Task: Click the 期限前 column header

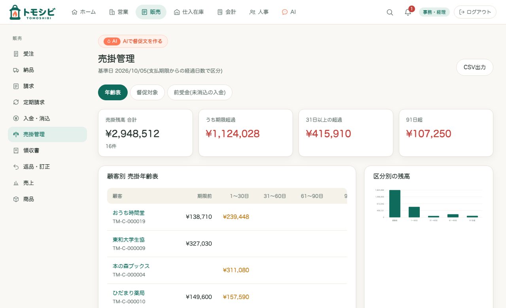Action: tap(205, 196)
